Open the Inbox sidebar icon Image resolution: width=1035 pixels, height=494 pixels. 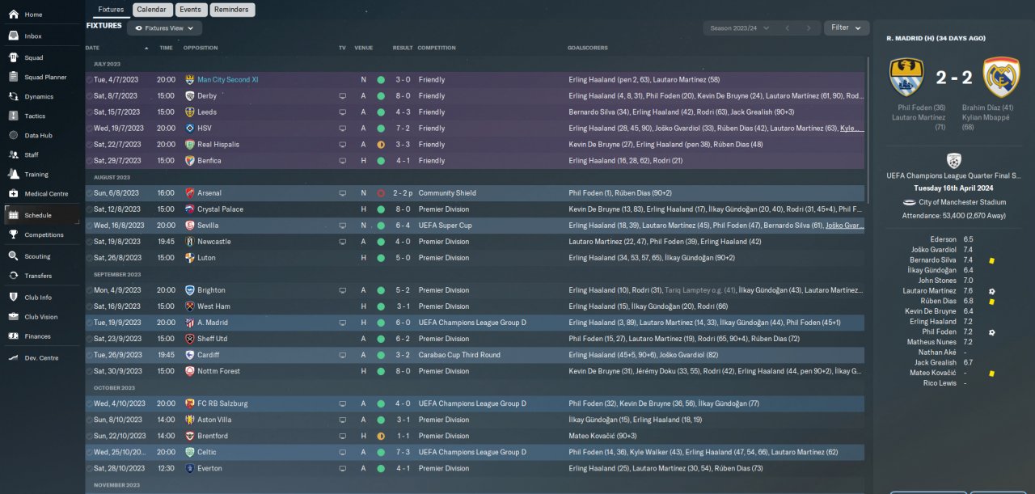[x=13, y=36]
